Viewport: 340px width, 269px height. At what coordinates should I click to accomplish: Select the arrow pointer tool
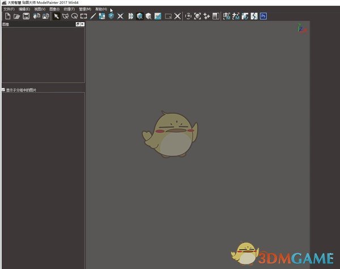tap(56, 16)
